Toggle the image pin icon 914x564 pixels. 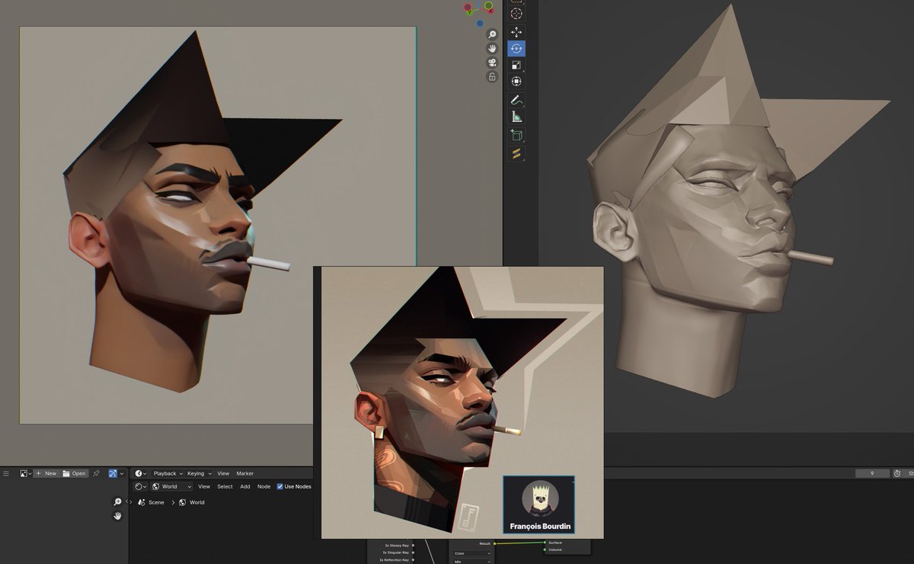(x=96, y=473)
